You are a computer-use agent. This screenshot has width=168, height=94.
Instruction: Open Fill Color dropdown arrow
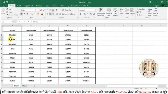coord(40,14)
